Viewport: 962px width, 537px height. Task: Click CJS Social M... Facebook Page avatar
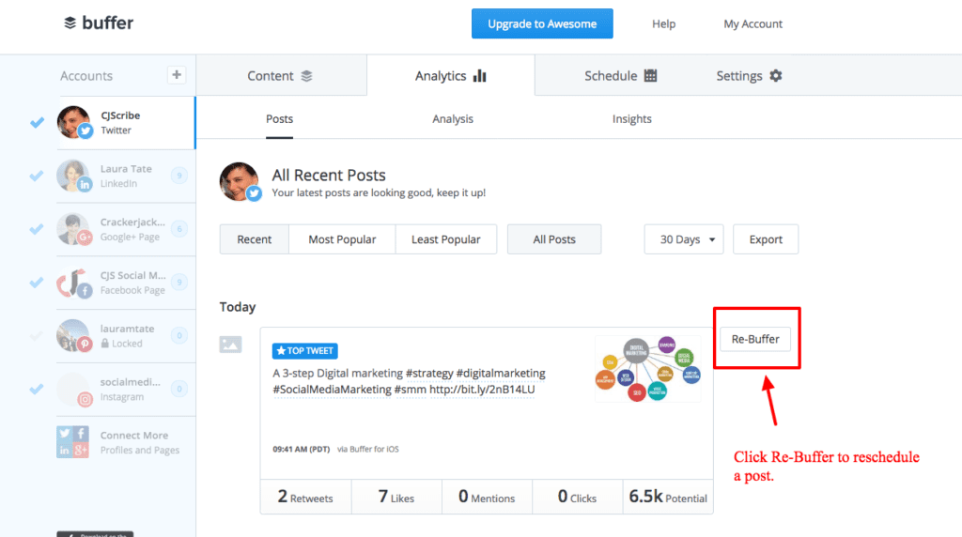[73, 282]
